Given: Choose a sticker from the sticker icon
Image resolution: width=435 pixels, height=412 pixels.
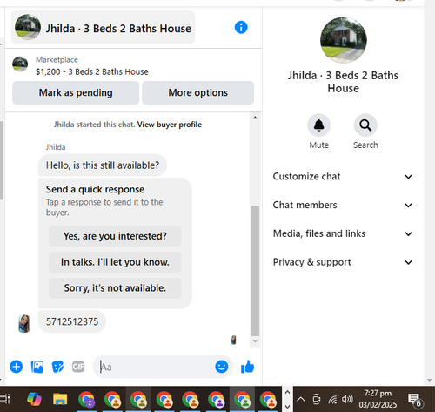Looking at the screenshot, I should (x=57, y=367).
